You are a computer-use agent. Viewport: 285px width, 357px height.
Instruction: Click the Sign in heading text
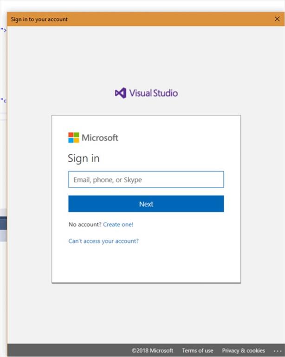(84, 159)
